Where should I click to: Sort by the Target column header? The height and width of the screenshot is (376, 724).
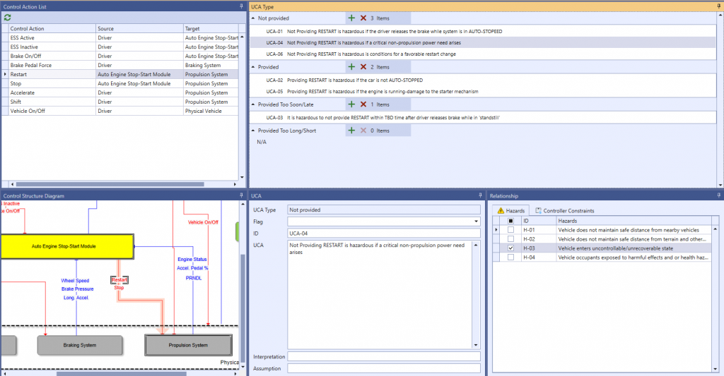coord(211,28)
